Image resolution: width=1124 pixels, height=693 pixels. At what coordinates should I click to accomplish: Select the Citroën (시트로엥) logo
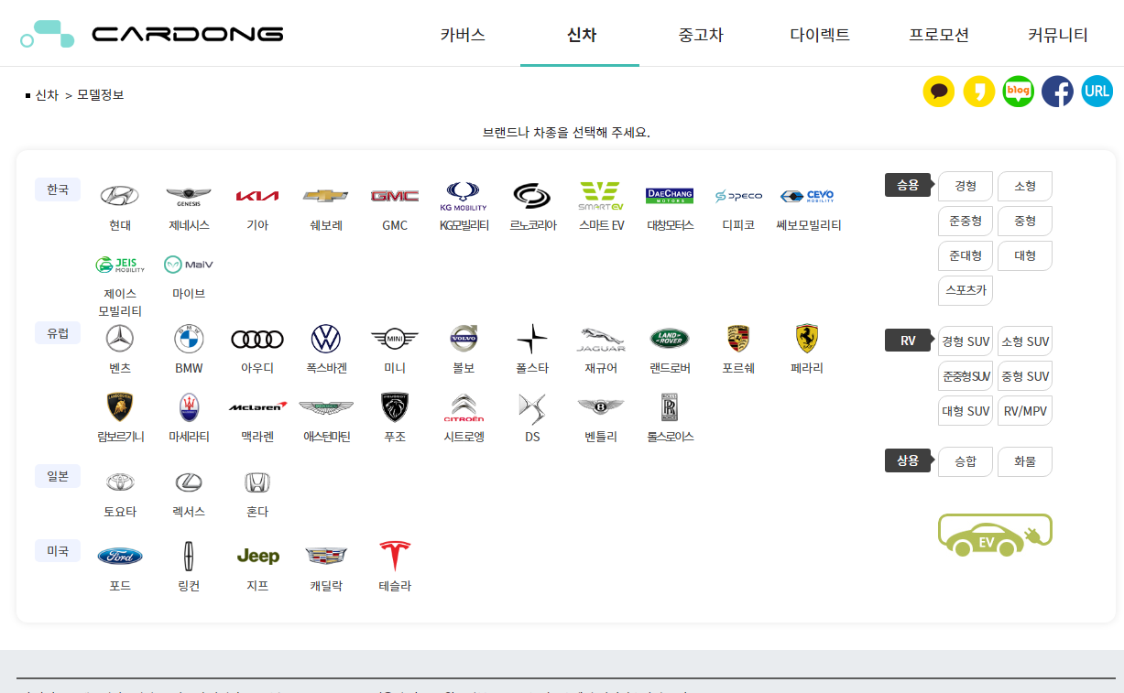pyautogui.click(x=464, y=407)
